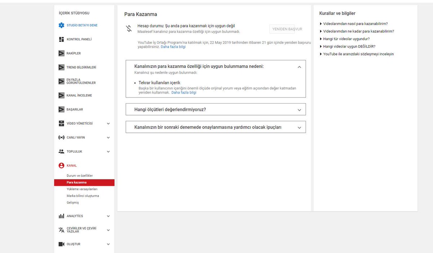This screenshot has height=253, width=433.
Task: Click the Kanal İnceleme sidebar icon
Action: pos(61,96)
